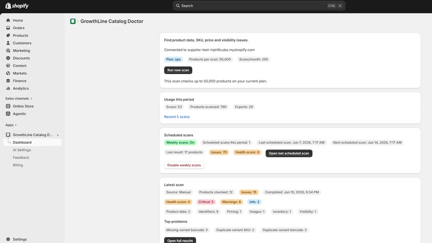Click the Content icon

(8, 65)
